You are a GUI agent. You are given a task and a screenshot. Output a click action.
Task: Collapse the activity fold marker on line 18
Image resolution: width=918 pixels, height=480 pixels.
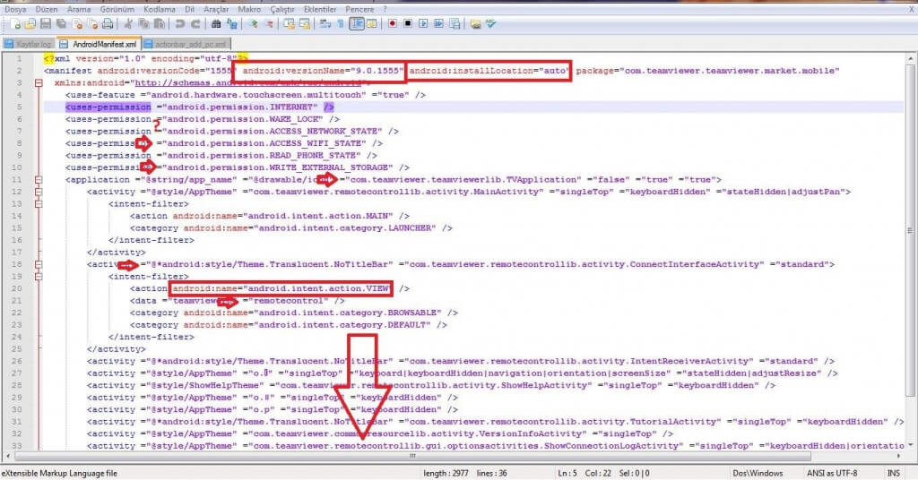coord(38,265)
